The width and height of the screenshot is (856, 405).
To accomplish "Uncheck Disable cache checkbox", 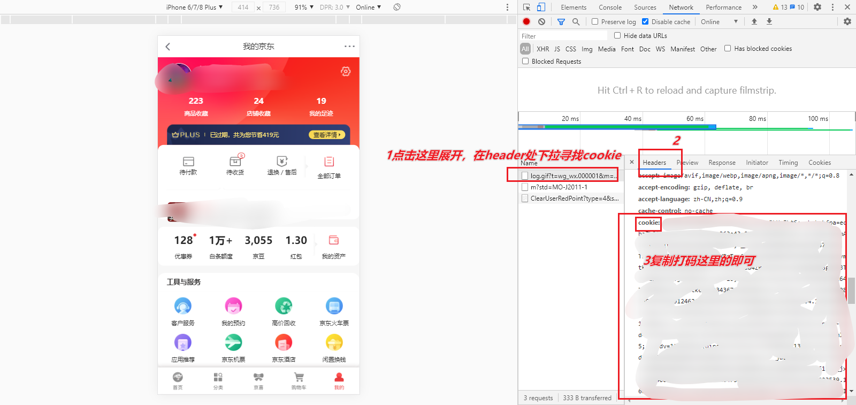I will coord(645,22).
